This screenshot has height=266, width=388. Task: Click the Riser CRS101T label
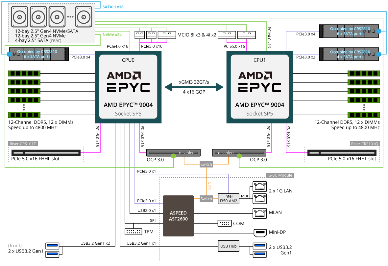22,144
